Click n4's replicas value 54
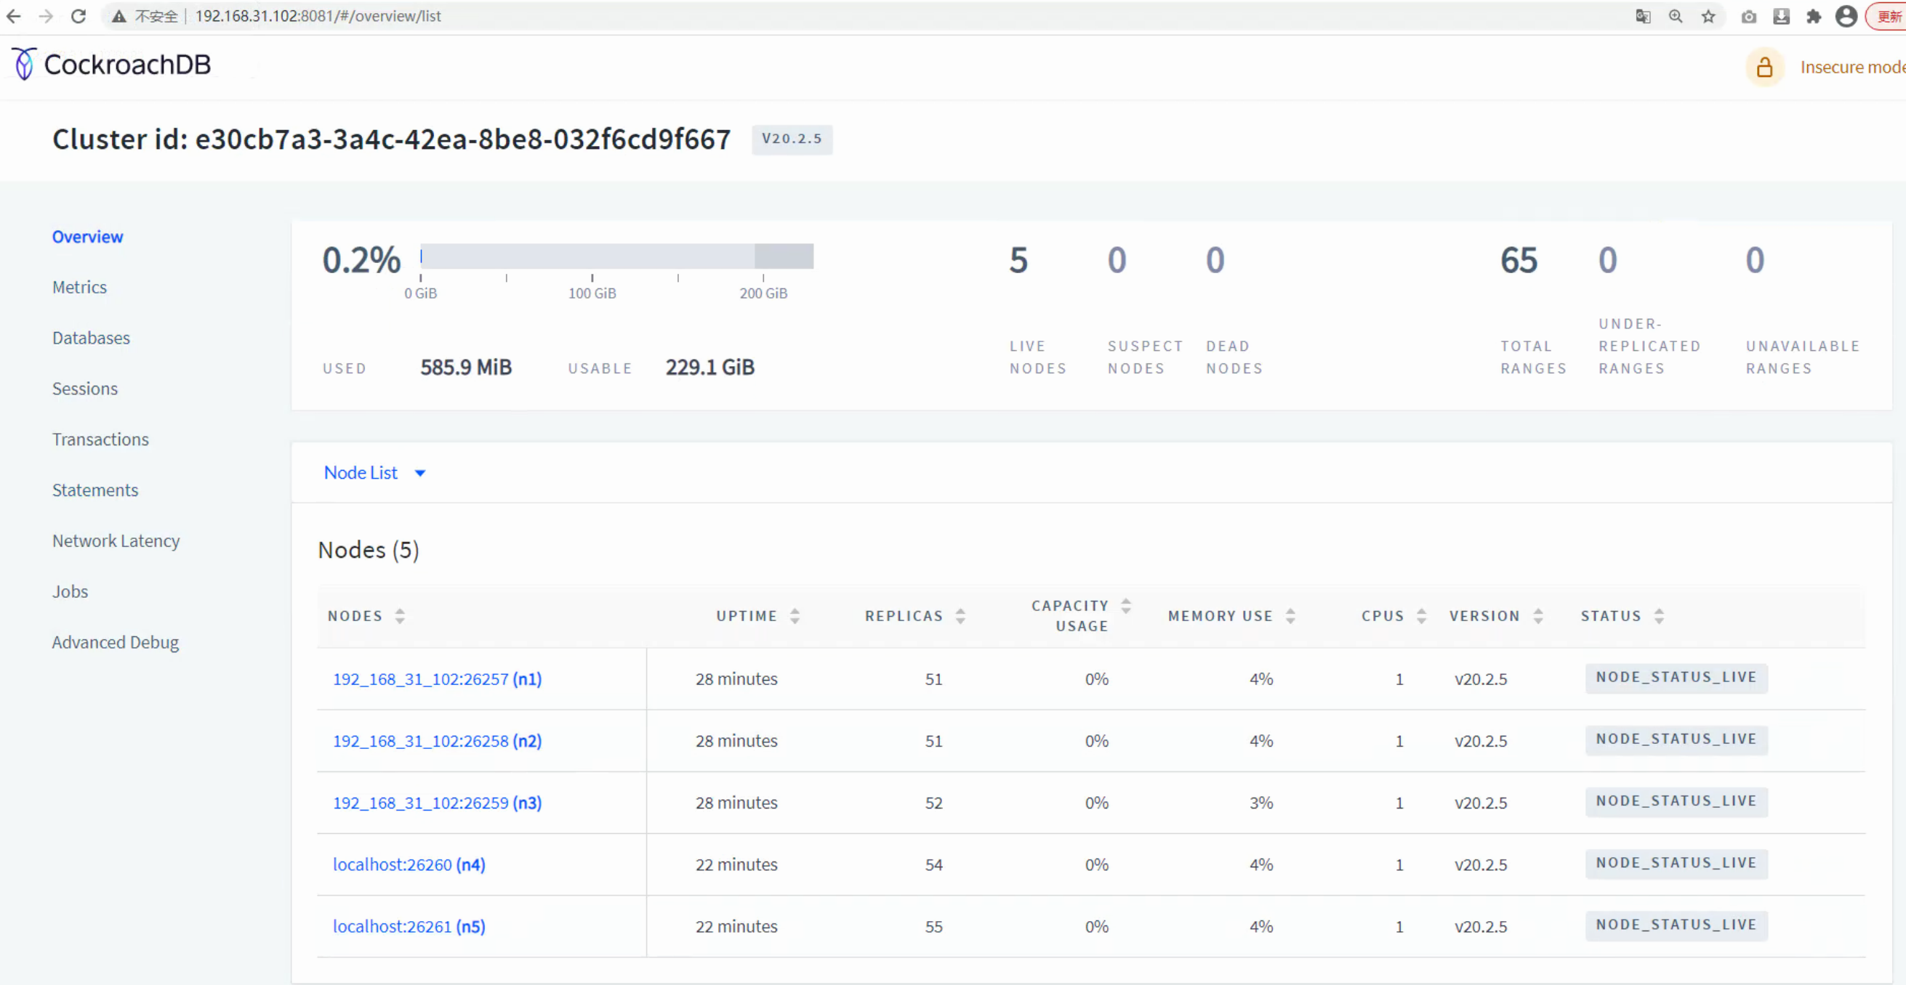Image resolution: width=1906 pixels, height=985 pixels. point(934,865)
